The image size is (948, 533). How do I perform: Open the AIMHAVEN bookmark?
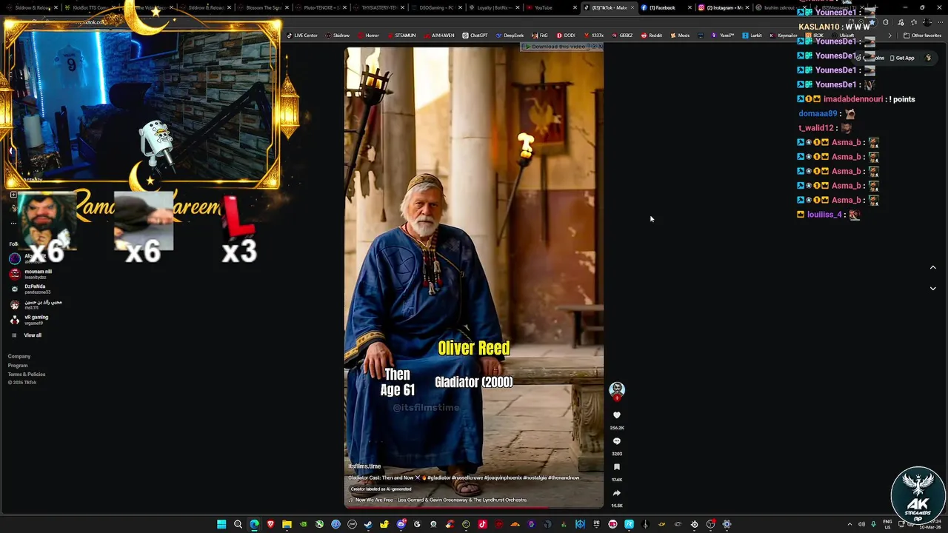coord(439,36)
